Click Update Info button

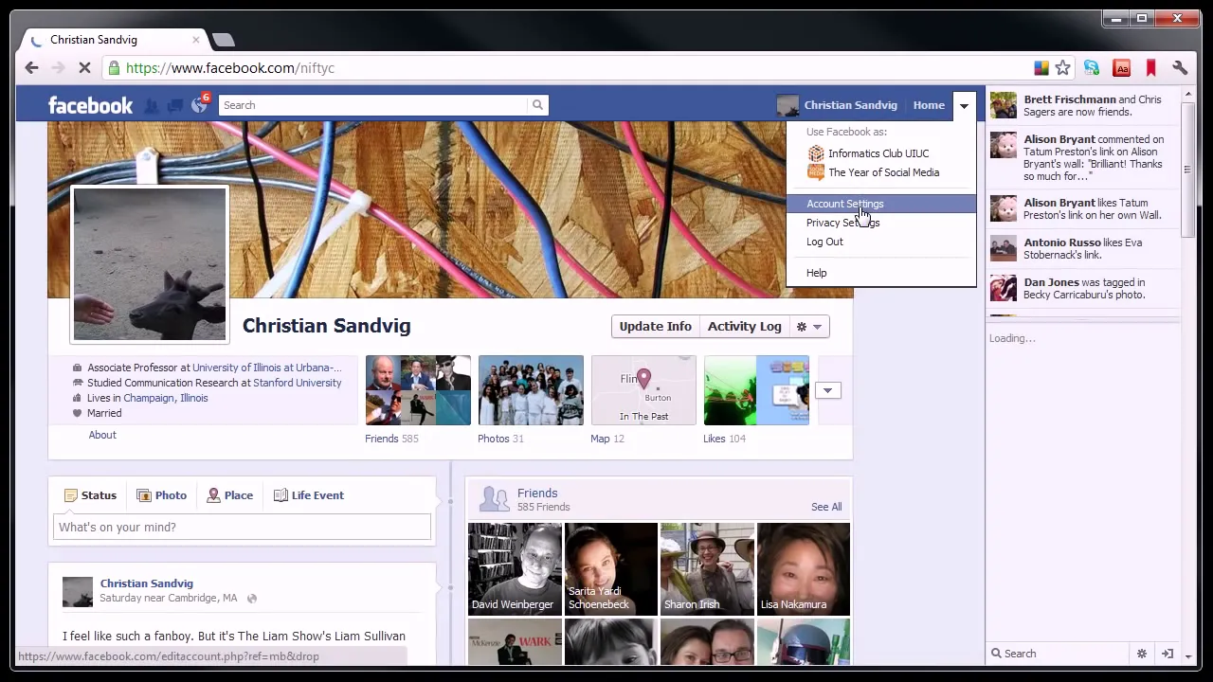coord(655,327)
